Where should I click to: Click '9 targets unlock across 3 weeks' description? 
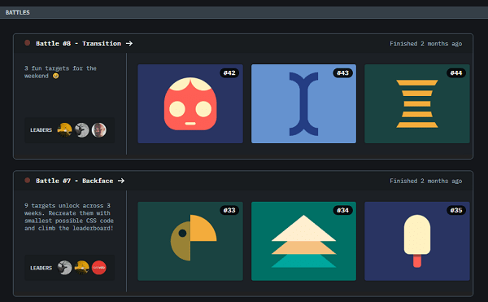tap(69, 217)
